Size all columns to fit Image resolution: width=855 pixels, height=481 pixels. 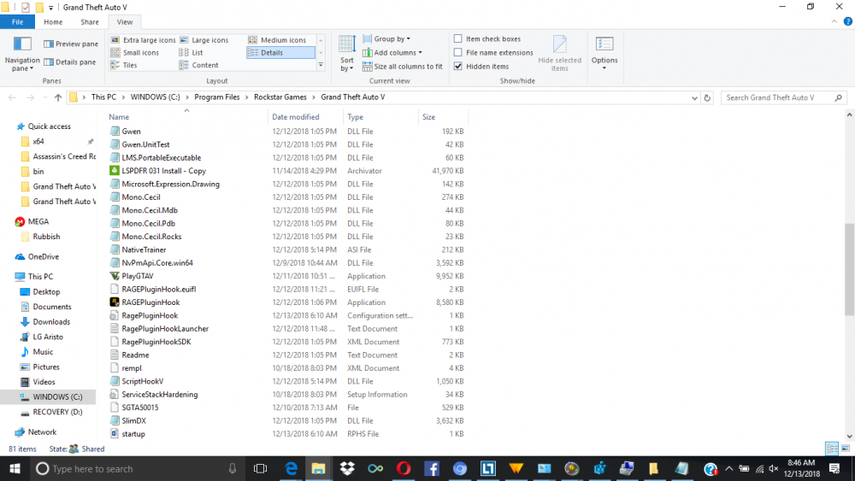coord(403,67)
